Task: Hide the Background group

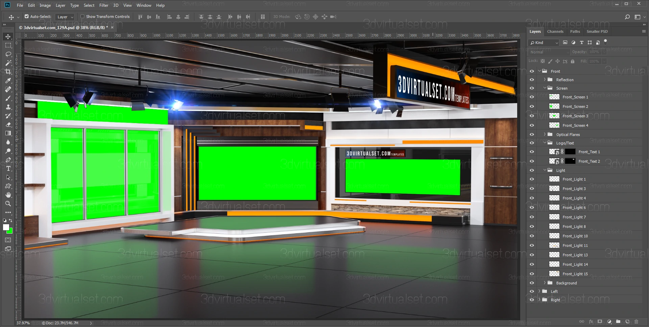Action: tap(532, 283)
